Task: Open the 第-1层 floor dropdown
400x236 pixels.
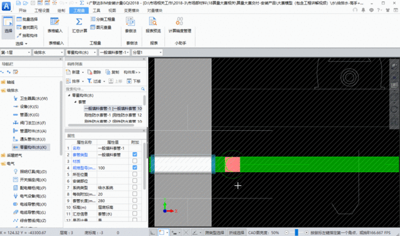Action: [x=16, y=53]
